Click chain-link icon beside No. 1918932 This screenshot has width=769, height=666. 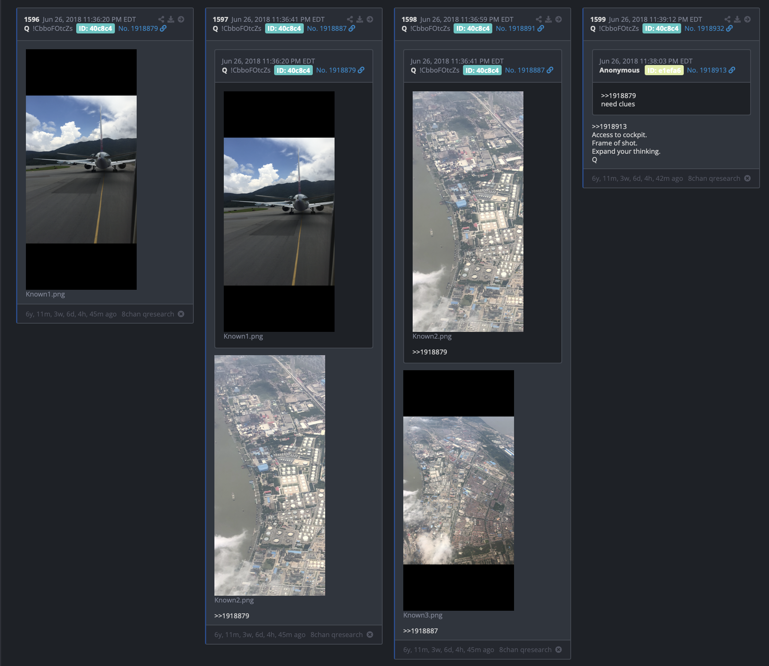point(729,29)
